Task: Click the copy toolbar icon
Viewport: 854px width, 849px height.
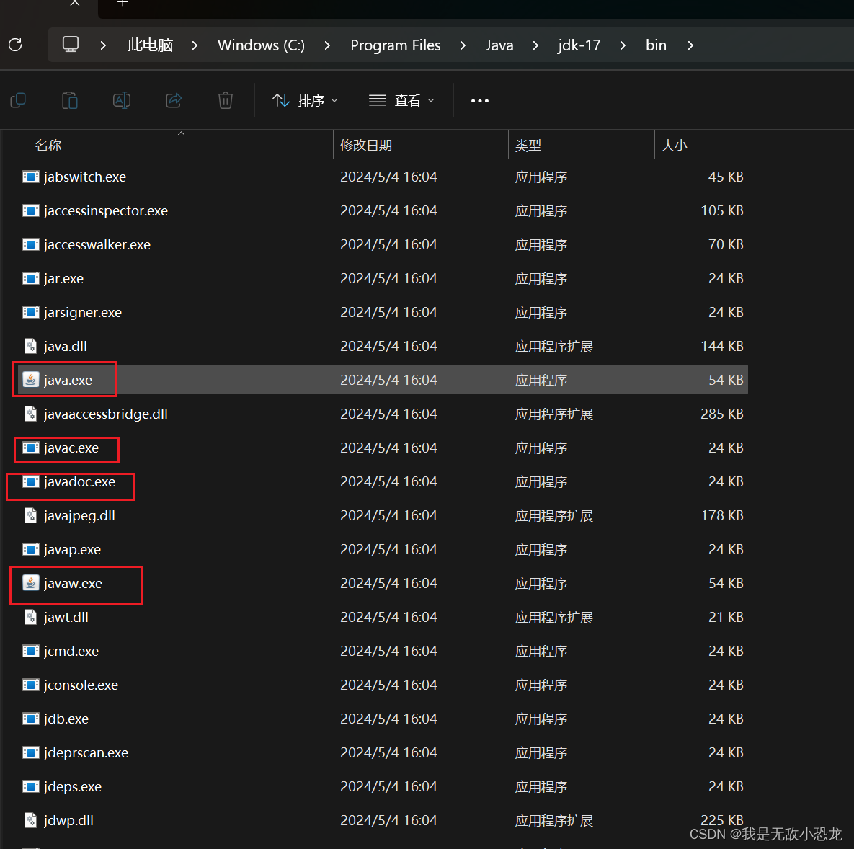Action: pyautogui.click(x=18, y=100)
